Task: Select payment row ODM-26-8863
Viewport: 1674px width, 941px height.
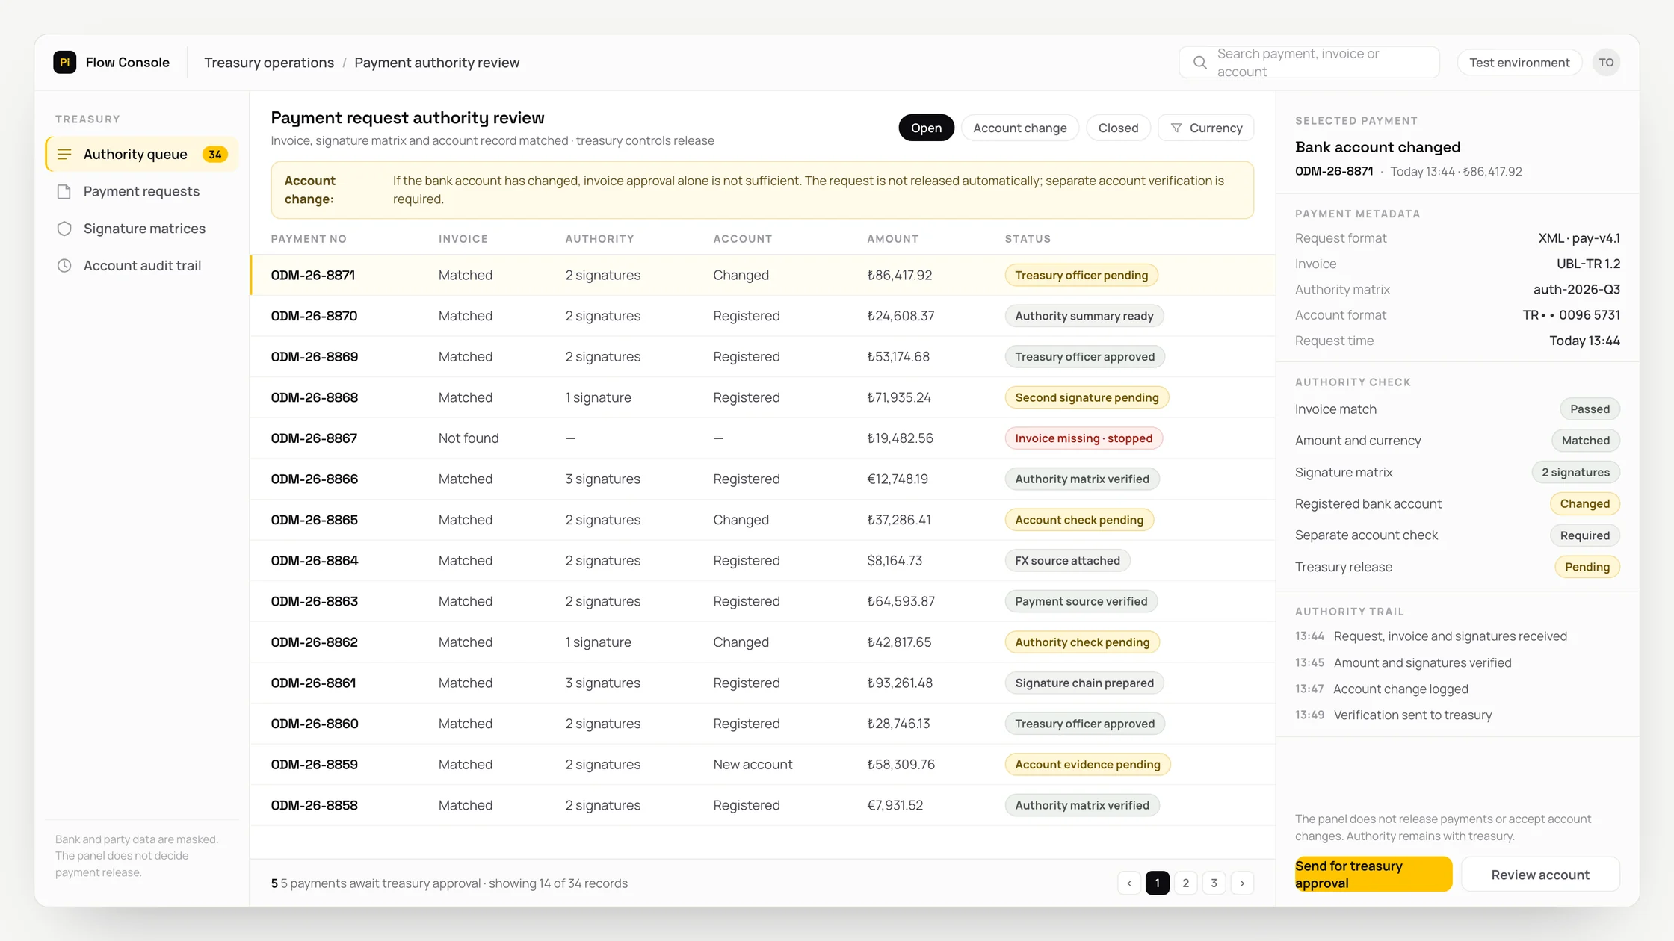Action: (x=762, y=601)
